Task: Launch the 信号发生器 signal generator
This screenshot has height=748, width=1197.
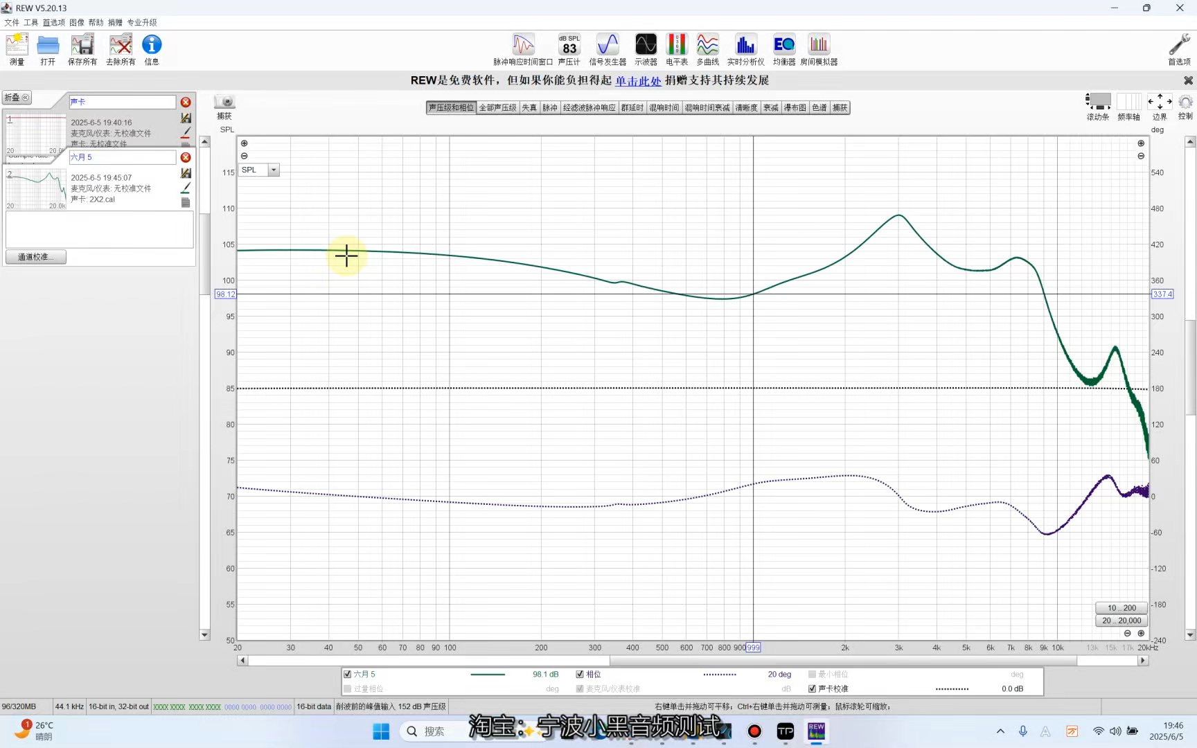Action: tap(608, 49)
